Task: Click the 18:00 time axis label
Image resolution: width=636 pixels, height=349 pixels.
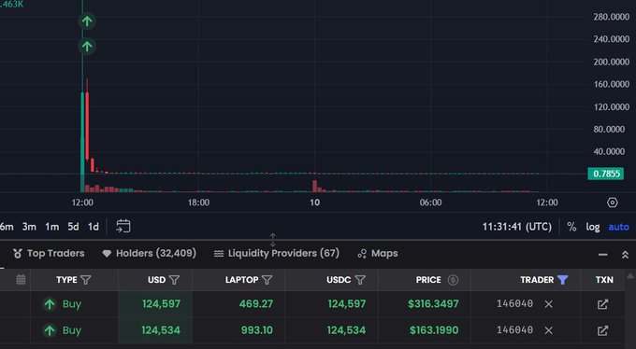Action: pos(198,202)
